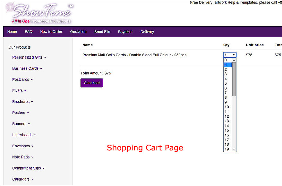
Task: Choose quantity 3 in Qty list
Action: [x=228, y=74]
